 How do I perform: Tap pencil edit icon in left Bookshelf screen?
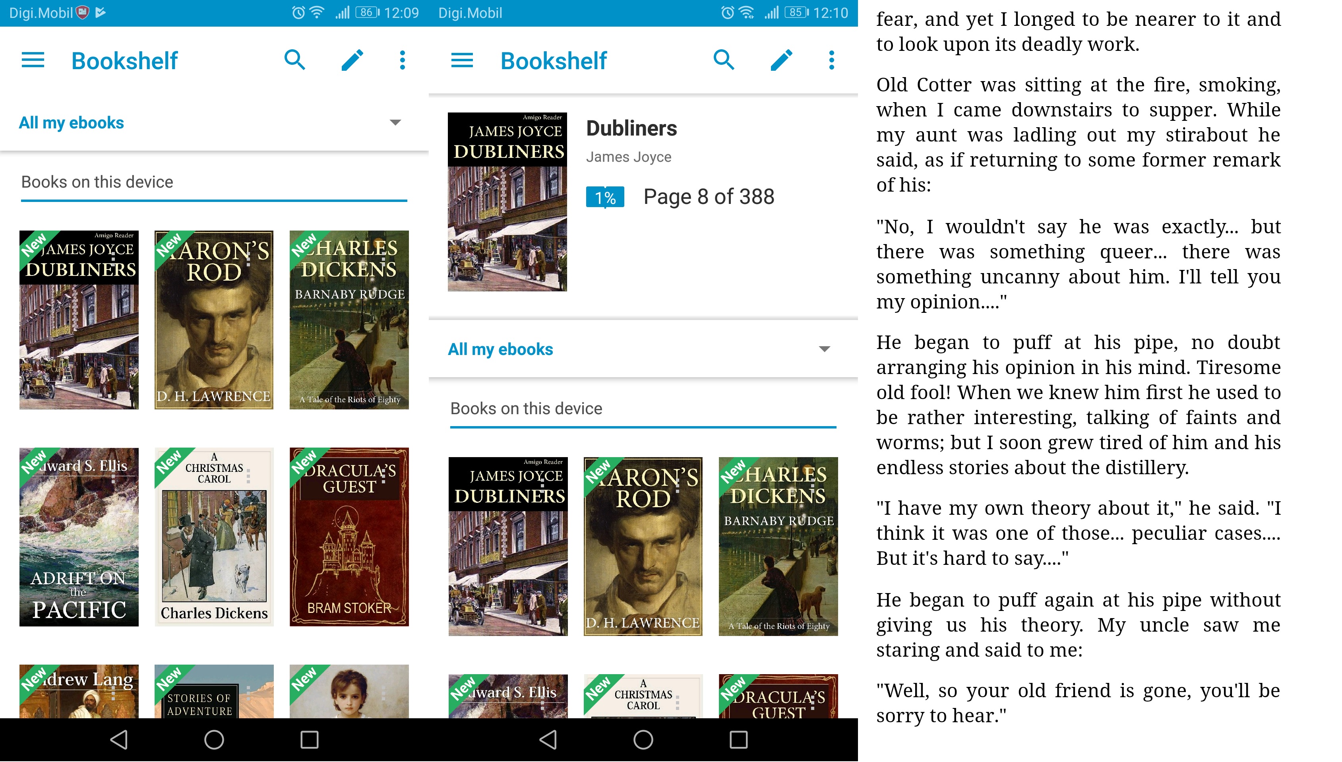click(352, 60)
